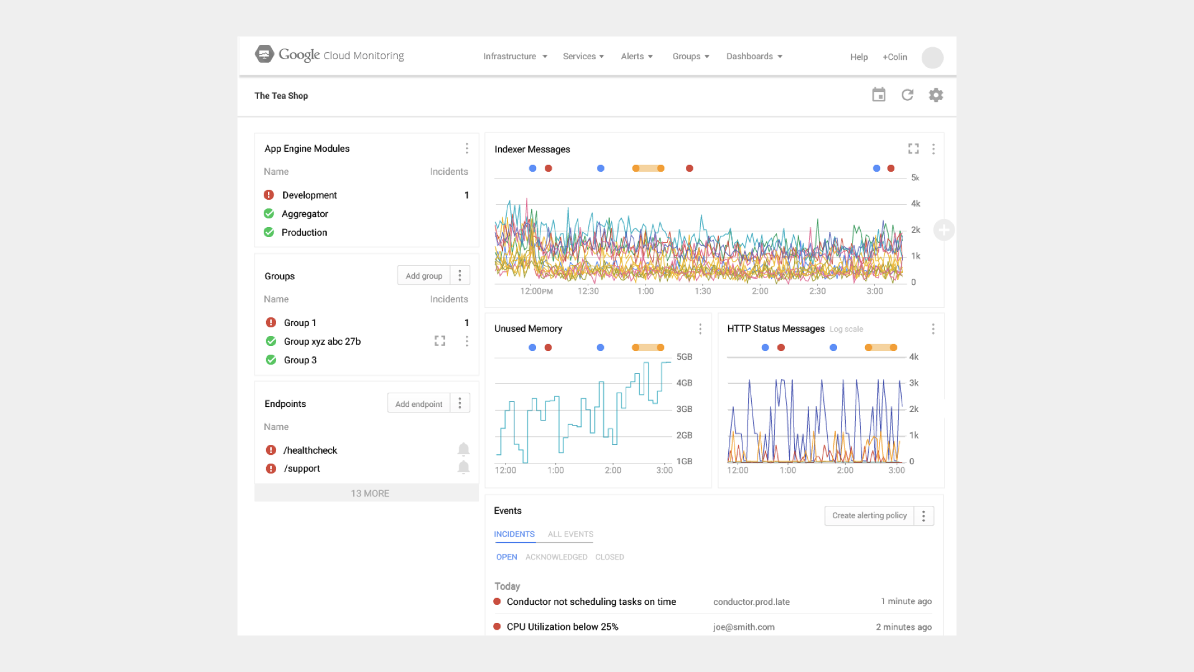Screen dimensions: 1194x672
Task: Show 13 more endpoints
Action: click(x=369, y=493)
